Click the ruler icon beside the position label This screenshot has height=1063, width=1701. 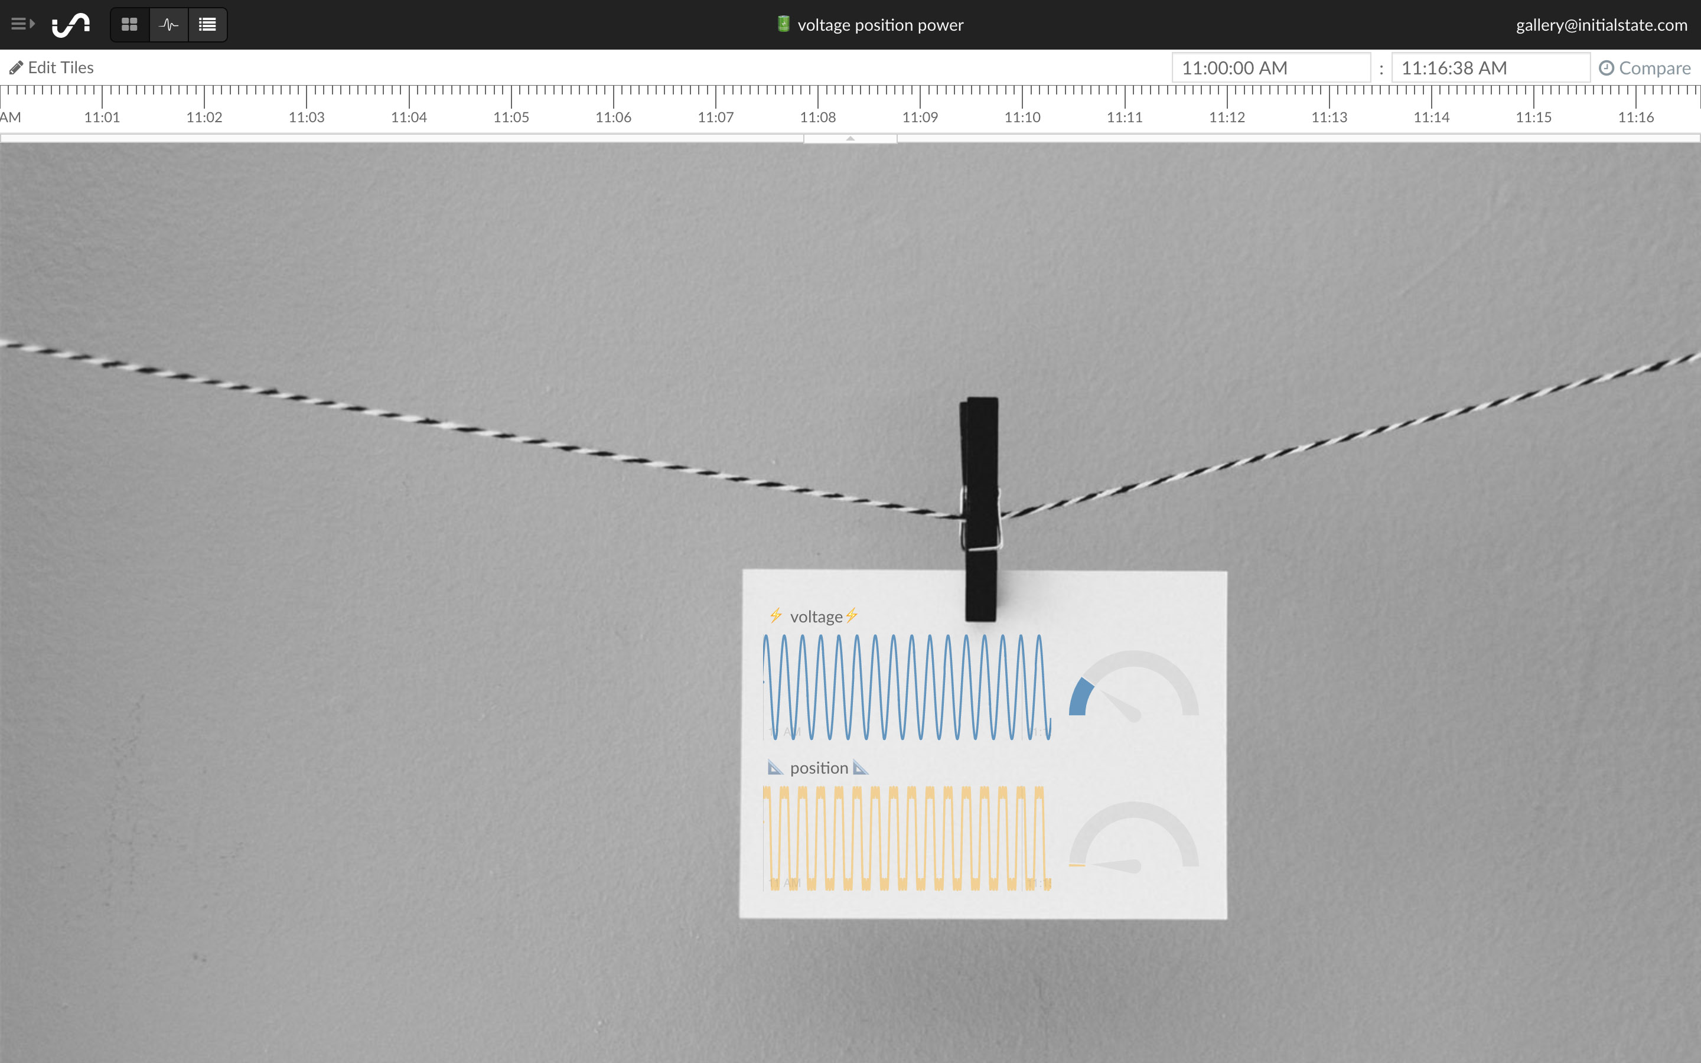point(776,768)
